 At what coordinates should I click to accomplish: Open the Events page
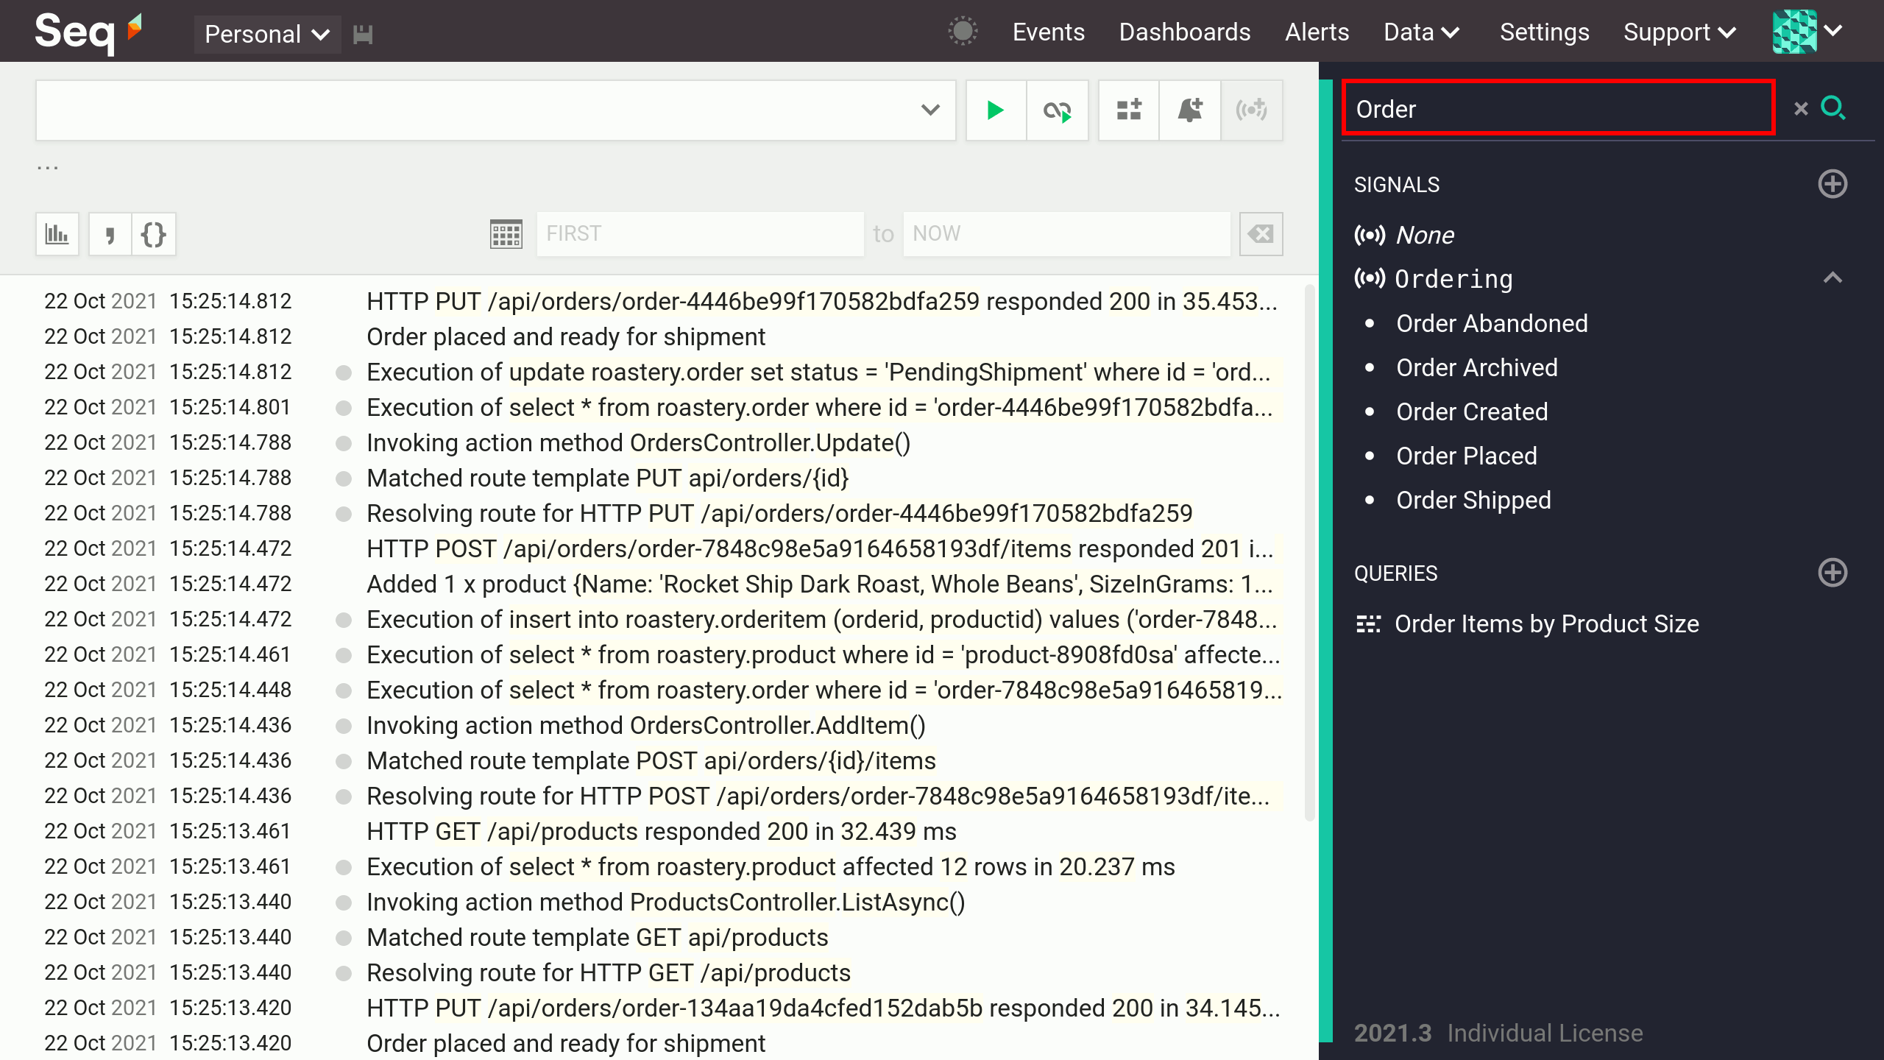1048,32
